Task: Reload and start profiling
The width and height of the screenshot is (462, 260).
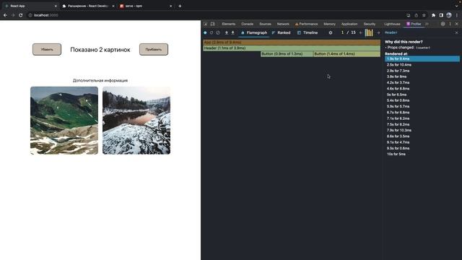Action: [x=212, y=32]
